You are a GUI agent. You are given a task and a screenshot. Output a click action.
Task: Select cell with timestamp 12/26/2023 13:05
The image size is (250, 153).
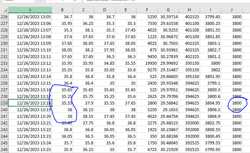tap(30, 17)
